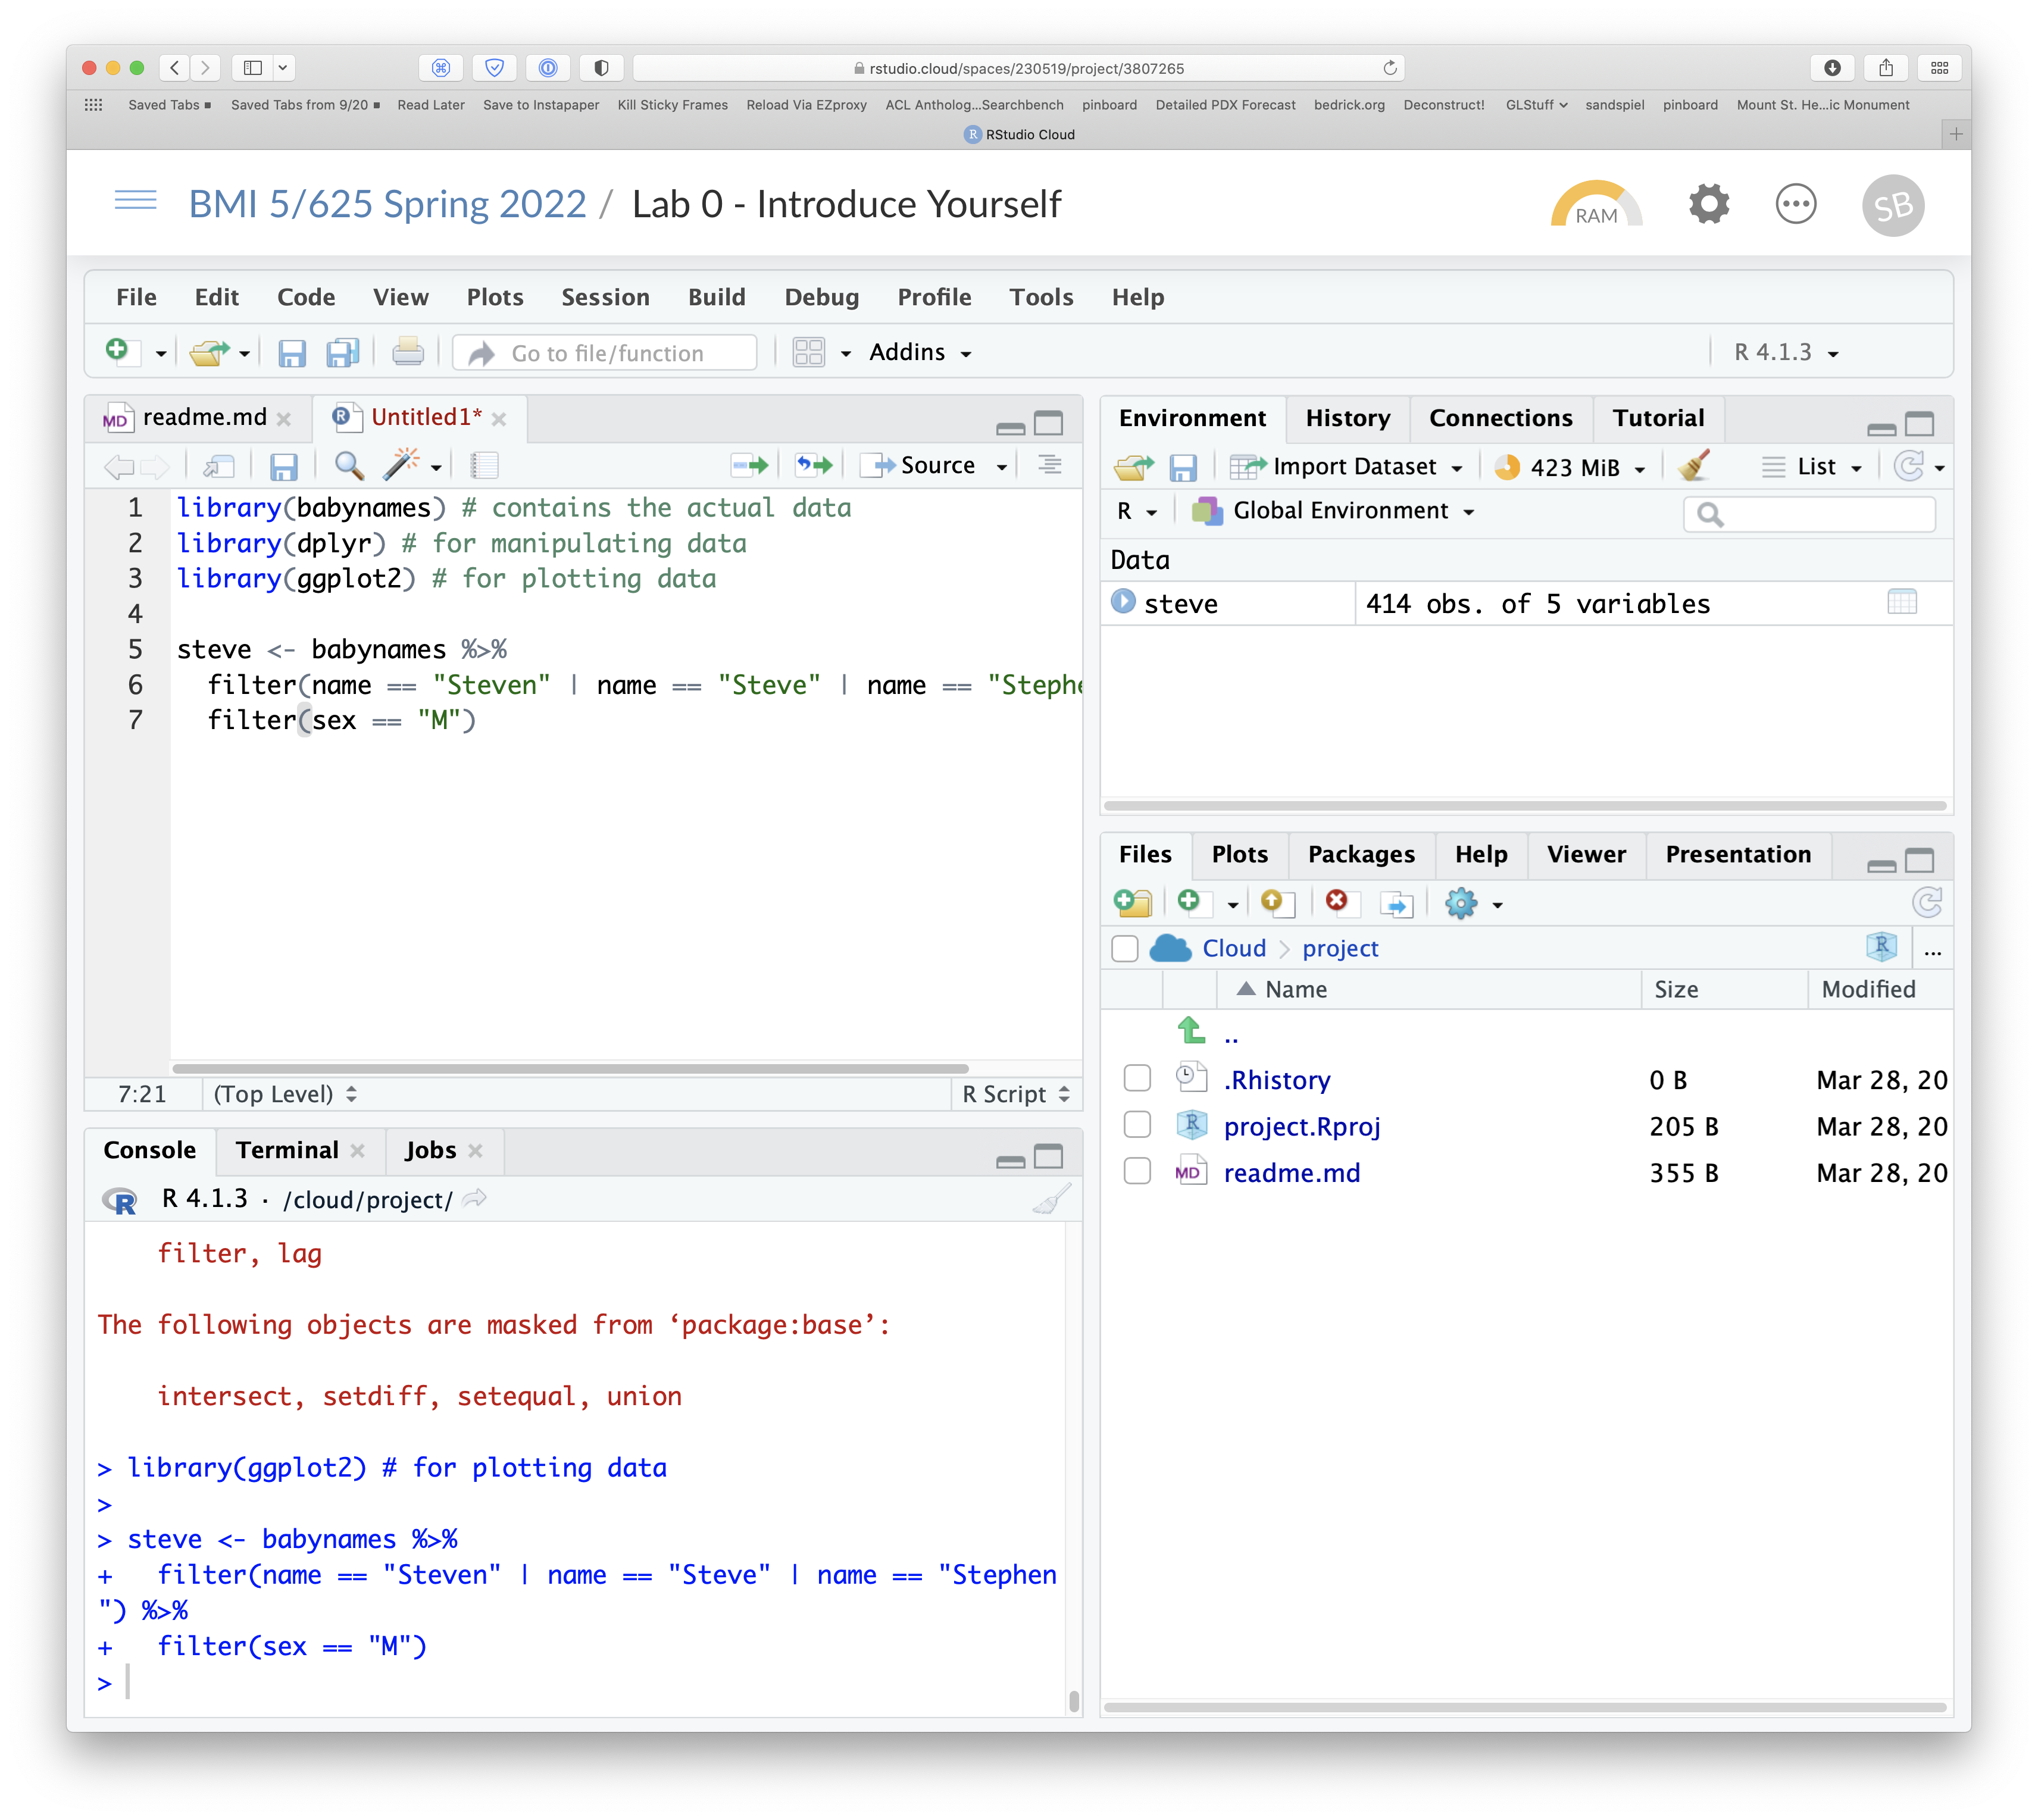Image resolution: width=2038 pixels, height=1820 pixels.
Task: Click the RAM usage gauge
Action: point(1596,205)
